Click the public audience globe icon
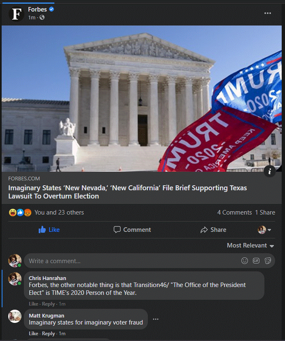This screenshot has height=341, width=285. coord(42,17)
